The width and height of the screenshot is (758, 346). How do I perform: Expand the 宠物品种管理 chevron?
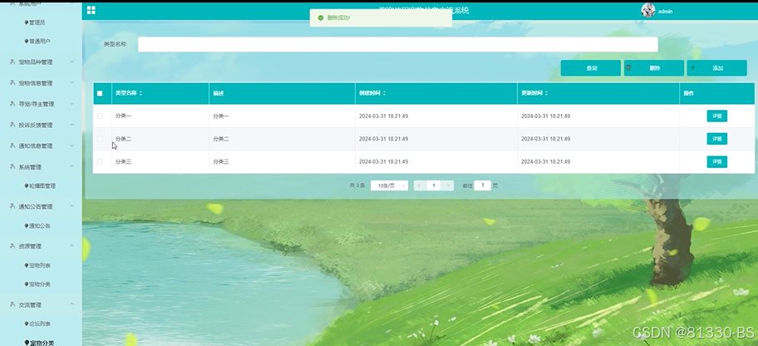coord(71,62)
